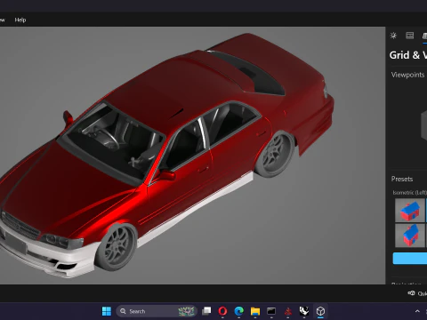Click the blue button below the presets
Screen dimensions: 427x320
[410, 258]
